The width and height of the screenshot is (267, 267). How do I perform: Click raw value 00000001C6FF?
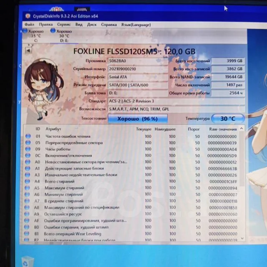pyautogui.click(x=223, y=181)
